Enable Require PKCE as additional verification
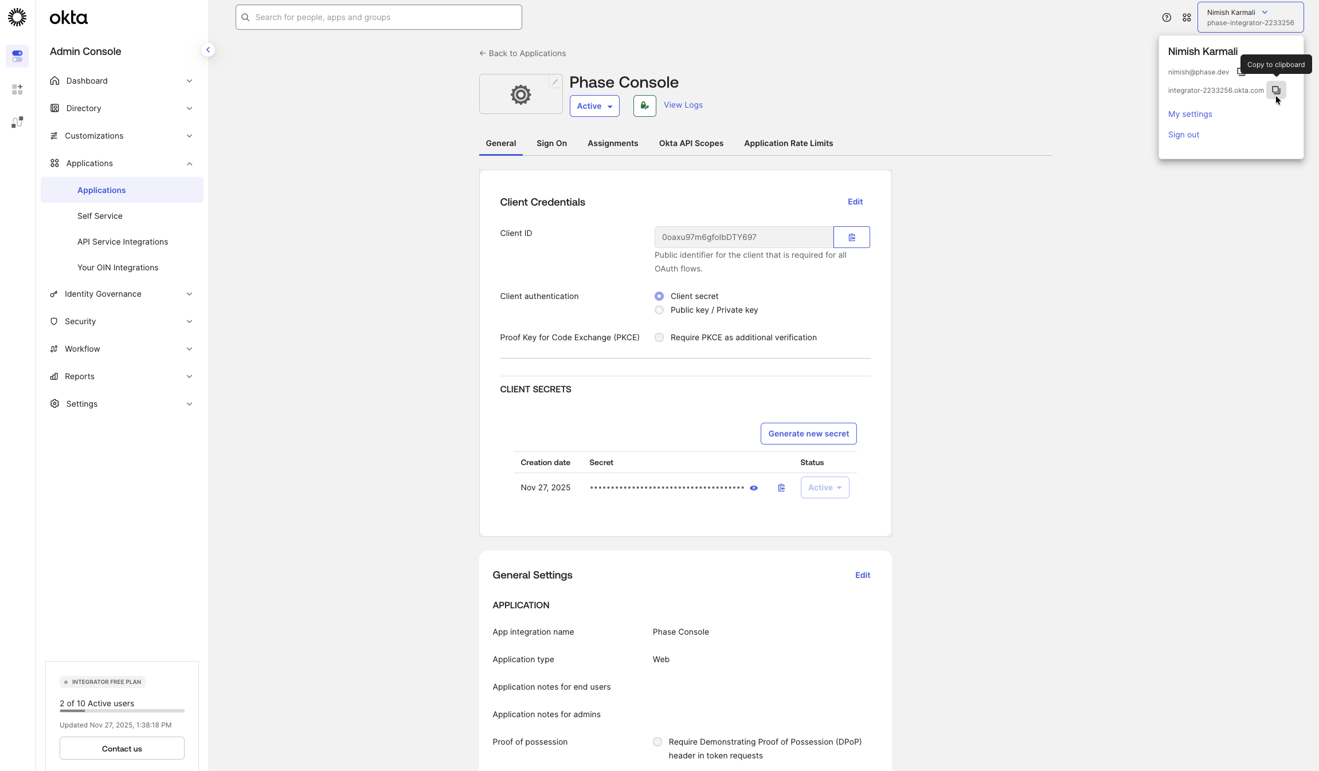The image size is (1319, 771). click(659, 337)
